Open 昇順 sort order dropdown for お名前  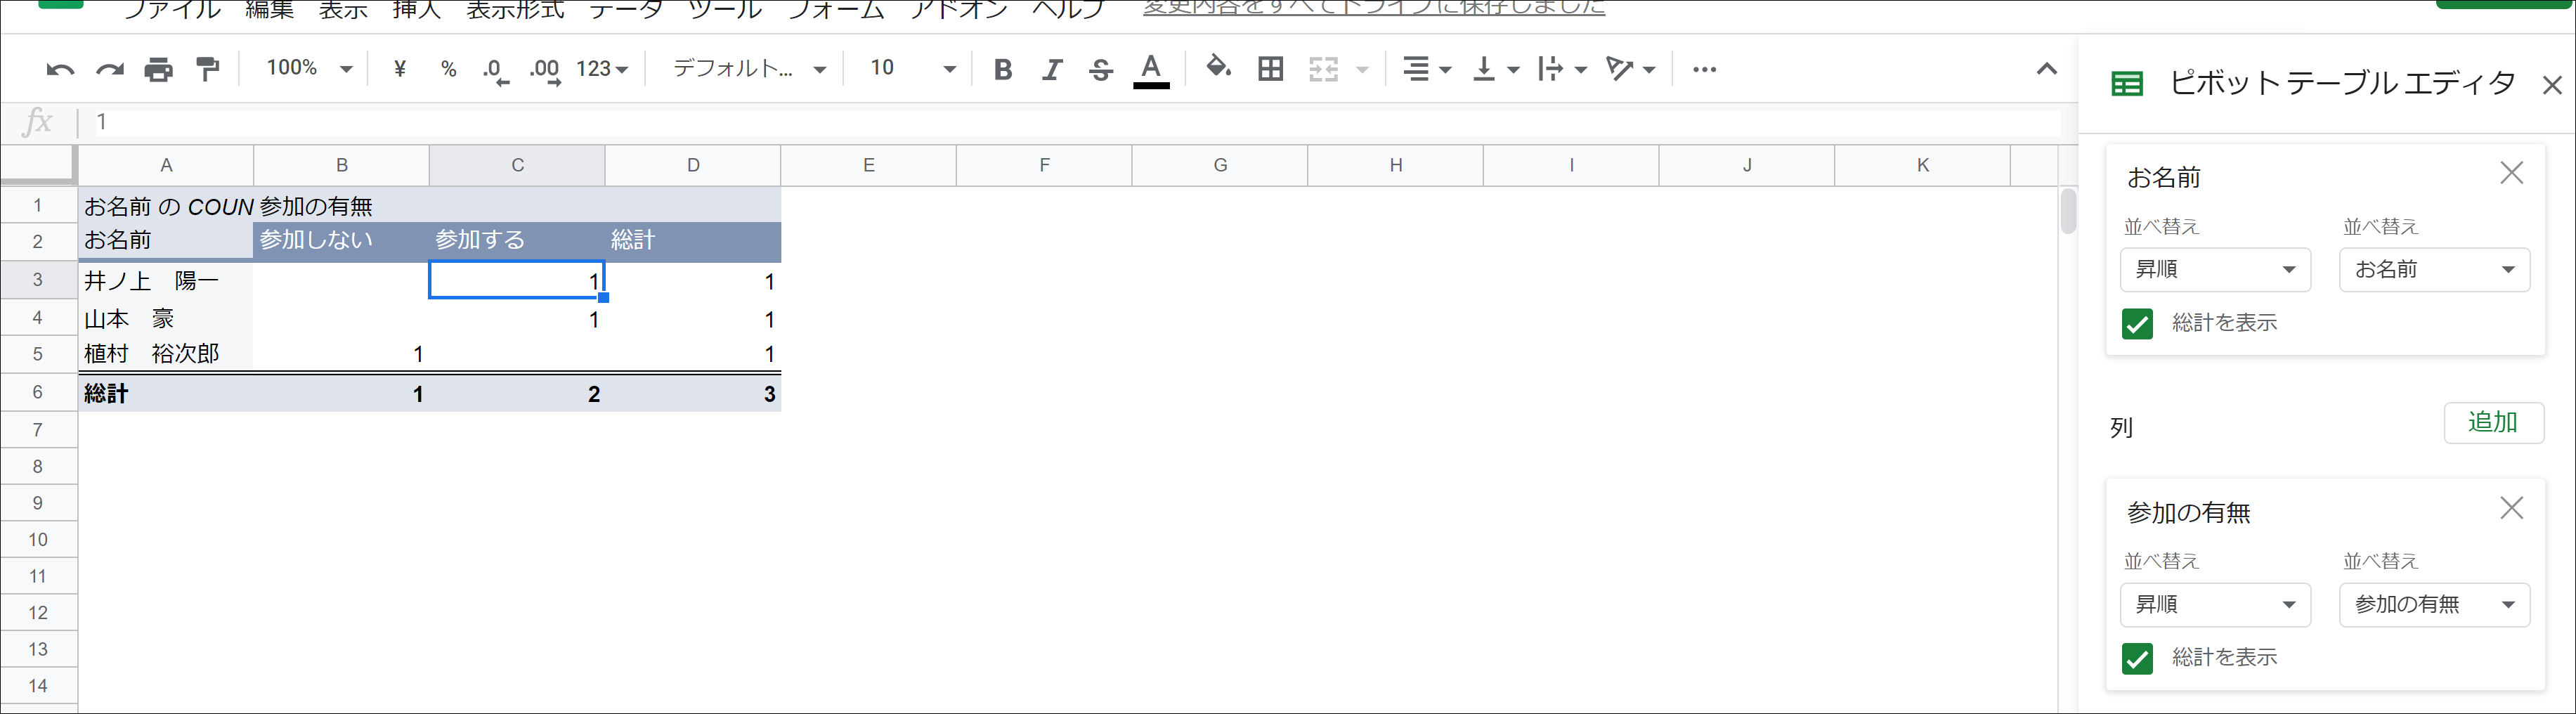click(2215, 270)
